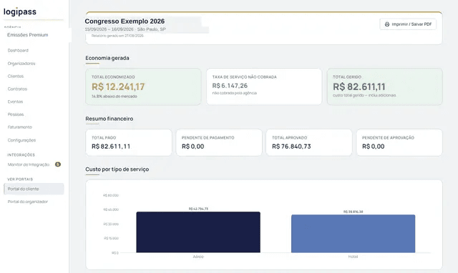Click the Economia gerada heading

[x=107, y=58]
